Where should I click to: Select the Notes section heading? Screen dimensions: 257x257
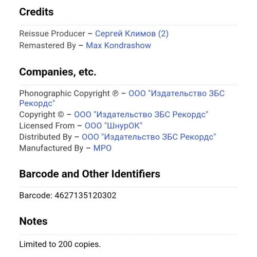[x=33, y=221]
